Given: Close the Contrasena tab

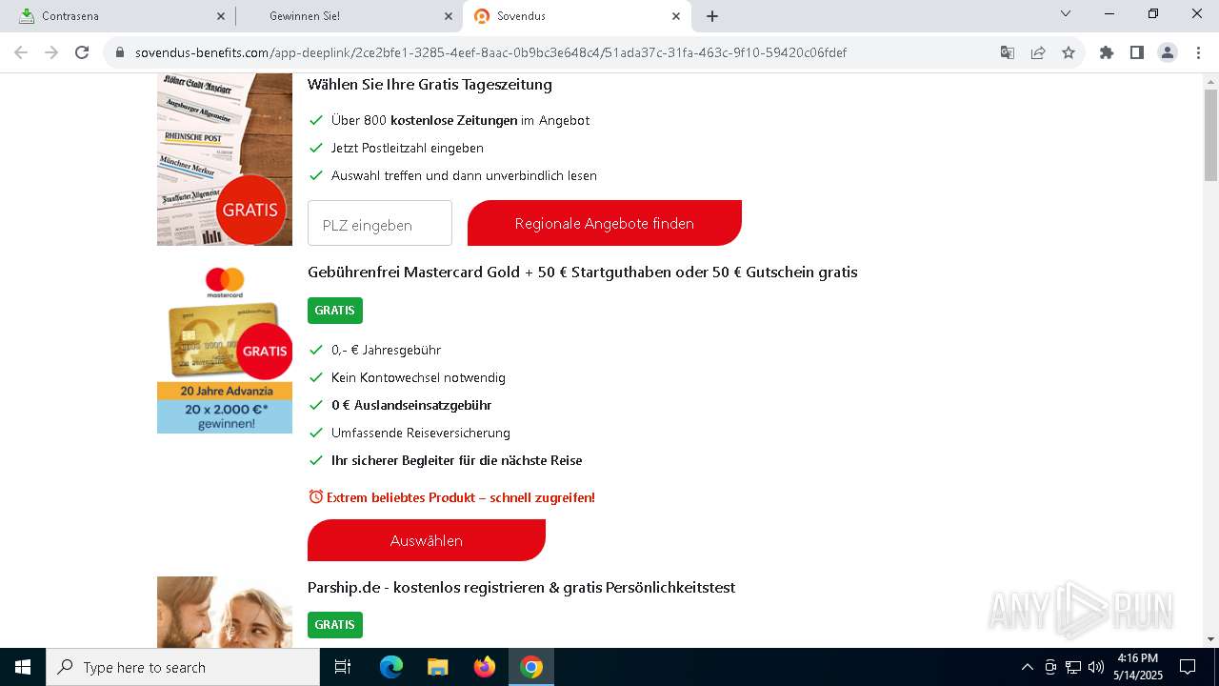Looking at the screenshot, I should tap(221, 16).
